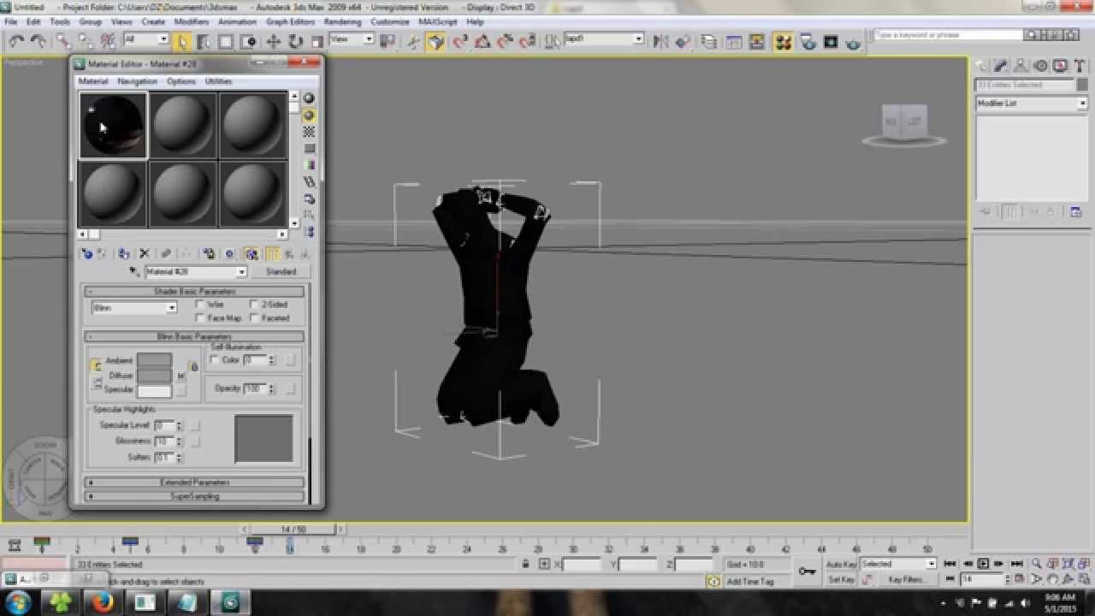Viewport: 1095px width, 616px height.
Task: Open the Graph Editors menu
Action: (x=290, y=21)
